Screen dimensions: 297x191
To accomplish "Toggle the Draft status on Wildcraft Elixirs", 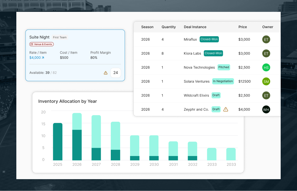I will [216, 95].
